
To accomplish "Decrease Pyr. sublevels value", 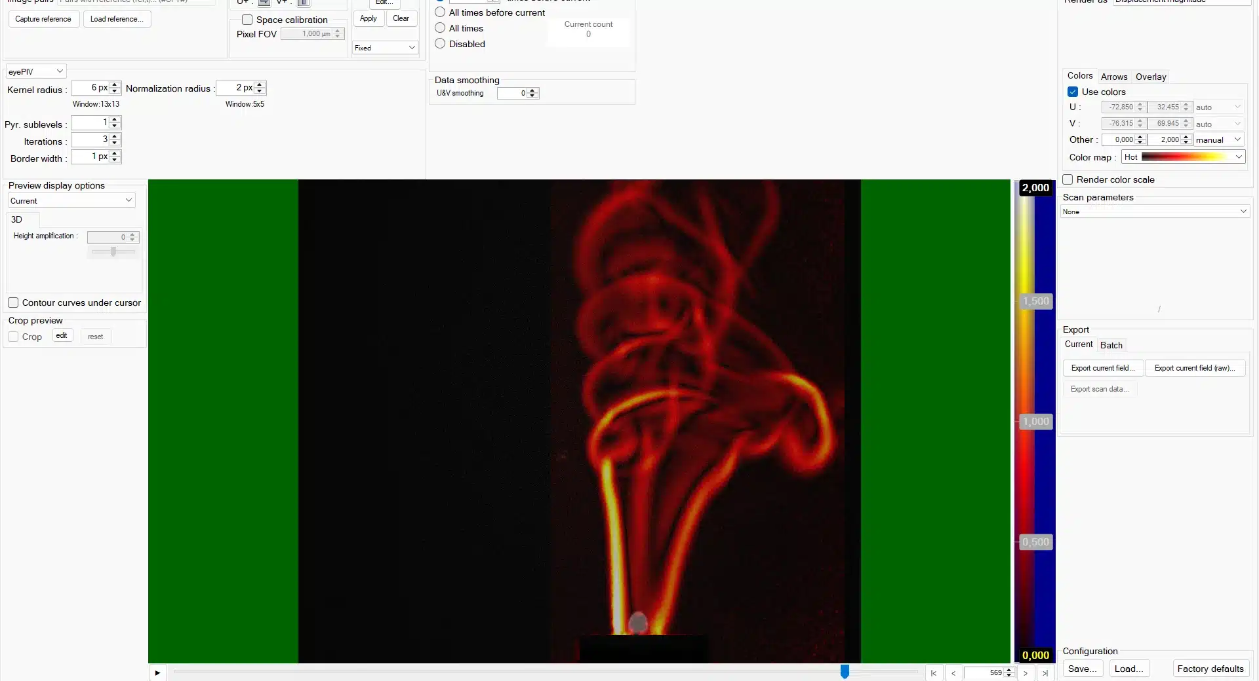I will coord(115,126).
